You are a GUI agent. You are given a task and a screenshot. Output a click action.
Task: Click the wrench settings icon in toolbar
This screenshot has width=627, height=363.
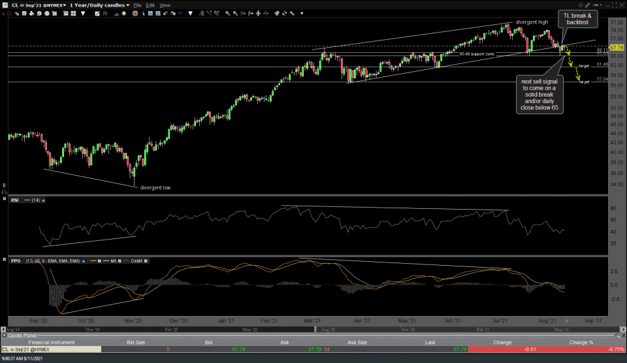pyautogui.click(x=292, y=14)
